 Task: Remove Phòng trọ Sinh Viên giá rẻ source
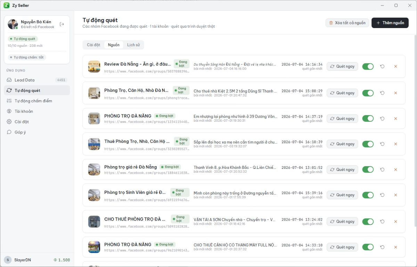395,195
